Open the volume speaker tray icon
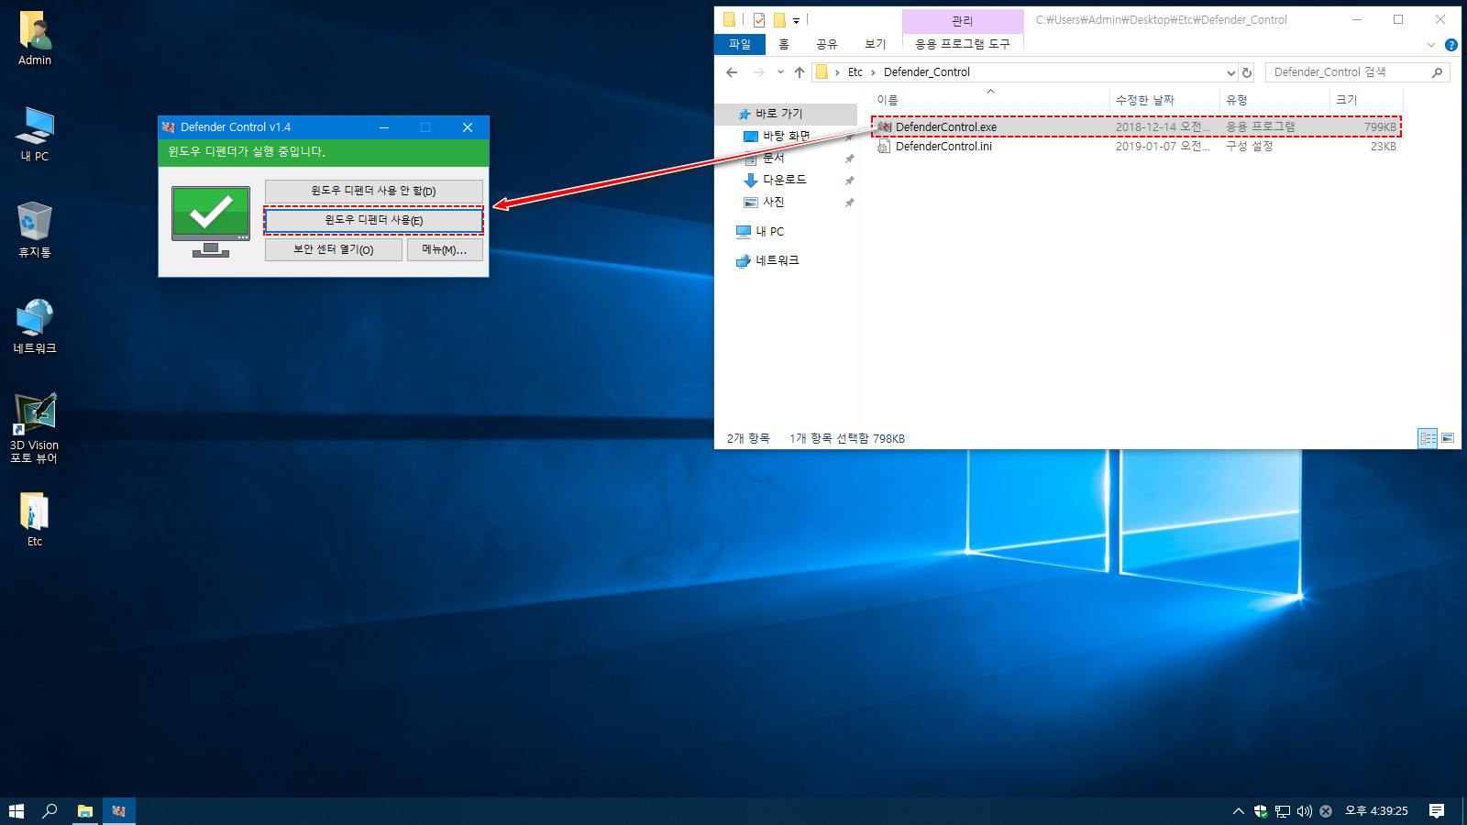Image resolution: width=1467 pixels, height=825 pixels. pos(1304,811)
